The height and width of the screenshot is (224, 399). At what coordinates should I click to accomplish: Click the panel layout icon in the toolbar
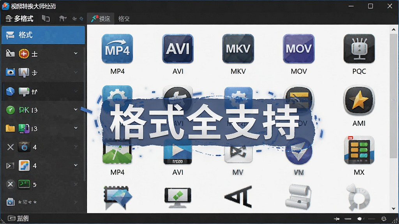click(x=46, y=18)
